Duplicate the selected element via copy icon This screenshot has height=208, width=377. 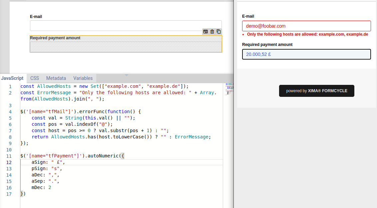tap(218, 32)
